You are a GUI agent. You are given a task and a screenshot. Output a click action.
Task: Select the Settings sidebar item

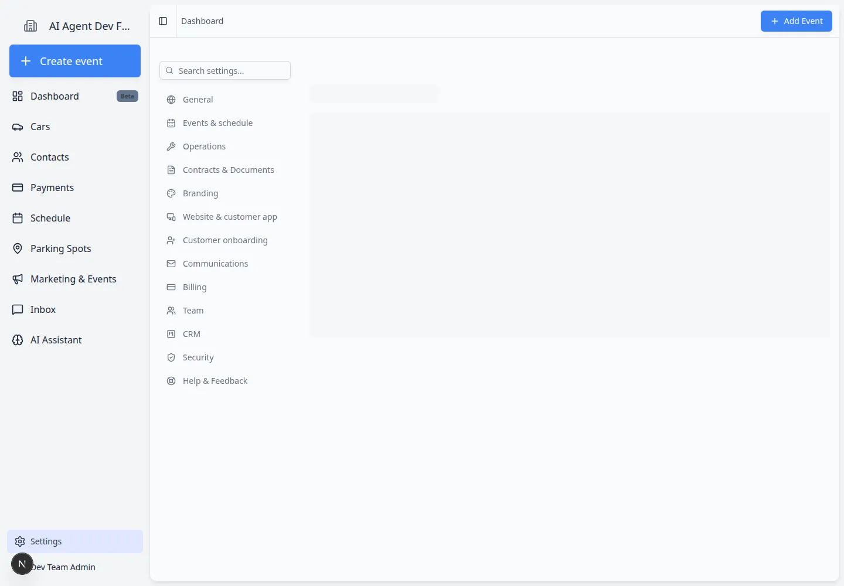[x=75, y=541]
